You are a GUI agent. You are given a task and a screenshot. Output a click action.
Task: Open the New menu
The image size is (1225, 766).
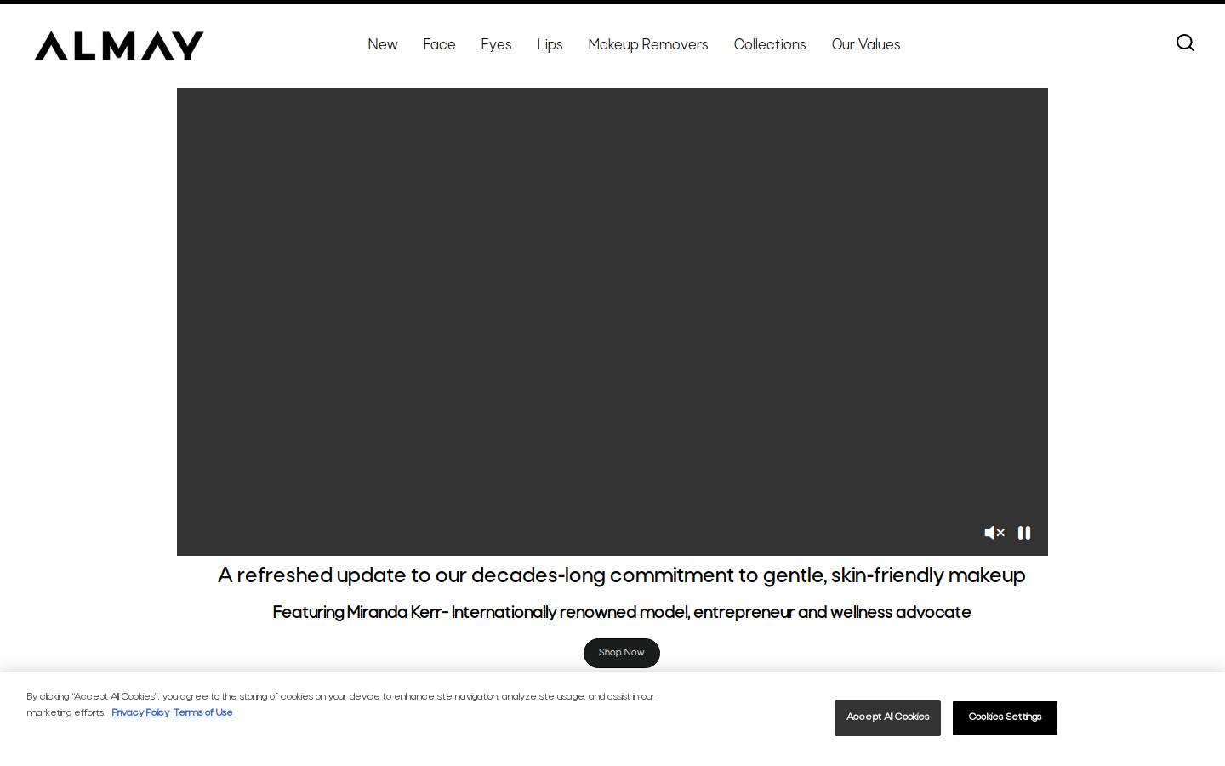point(383,45)
